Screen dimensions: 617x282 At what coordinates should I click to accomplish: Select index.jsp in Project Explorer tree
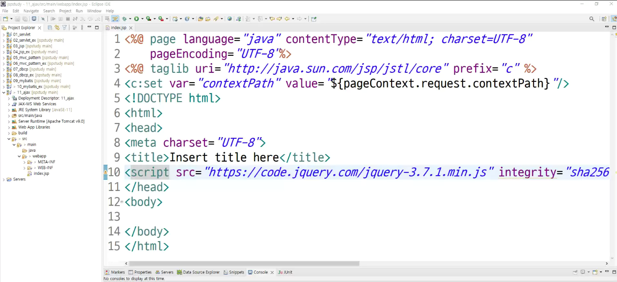pos(41,174)
